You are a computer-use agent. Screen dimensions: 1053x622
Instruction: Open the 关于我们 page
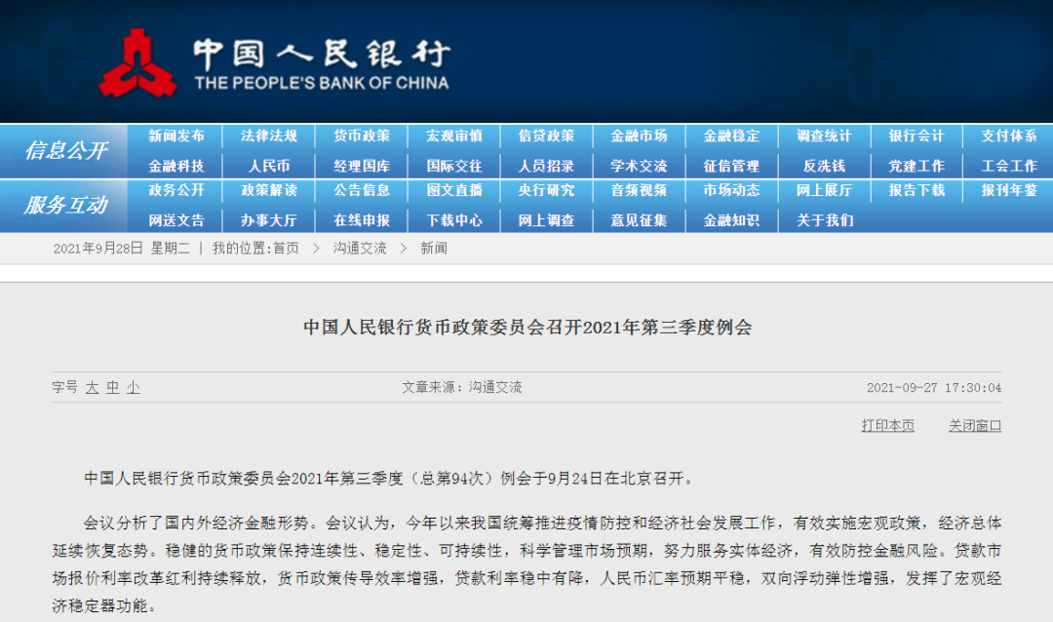click(x=824, y=220)
